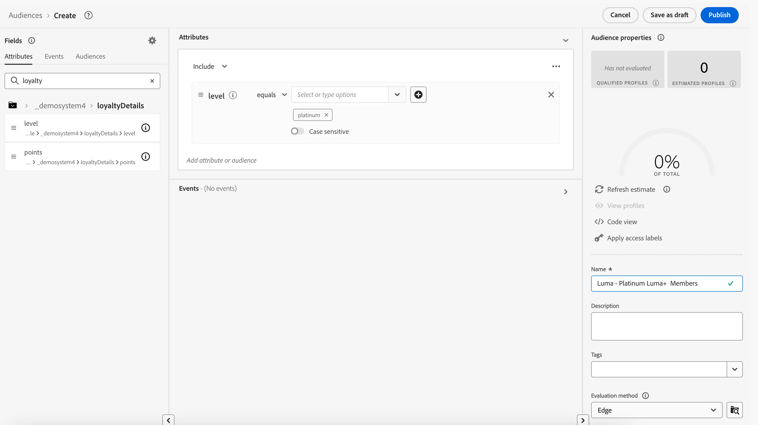
Task: Open the browse icon beside Edge dropdown
Action: 734,410
